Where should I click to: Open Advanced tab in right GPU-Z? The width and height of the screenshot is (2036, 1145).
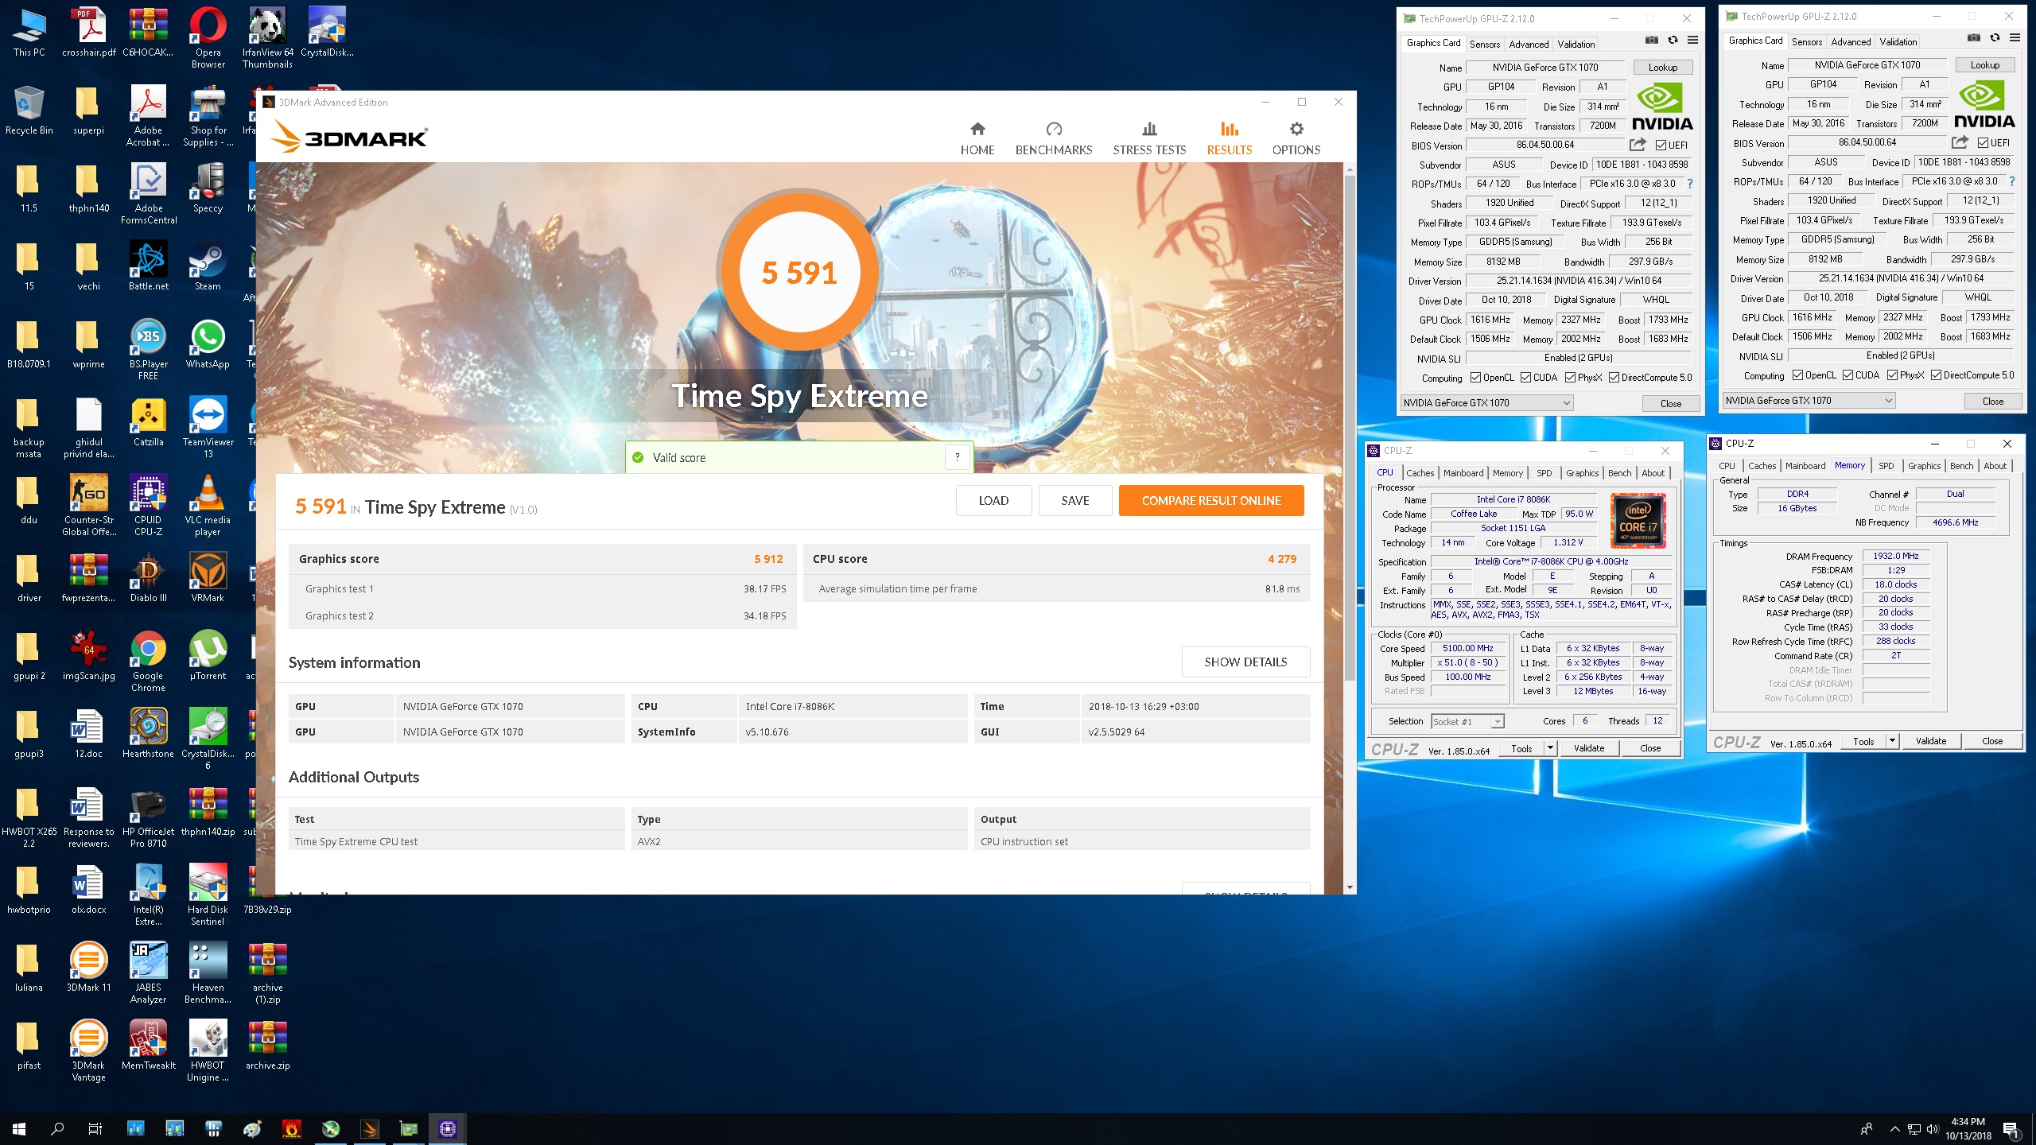[1851, 42]
